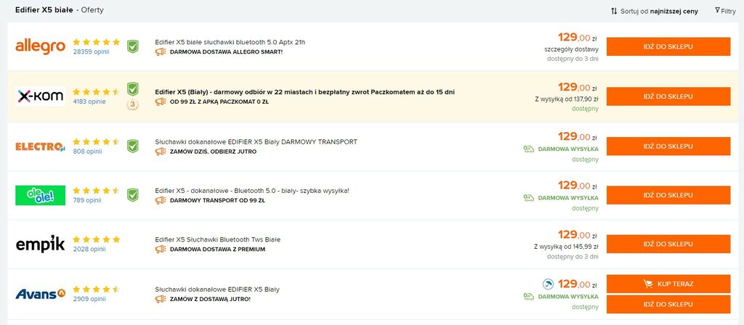Click the megaphone icon in allegro offer

tap(161, 52)
